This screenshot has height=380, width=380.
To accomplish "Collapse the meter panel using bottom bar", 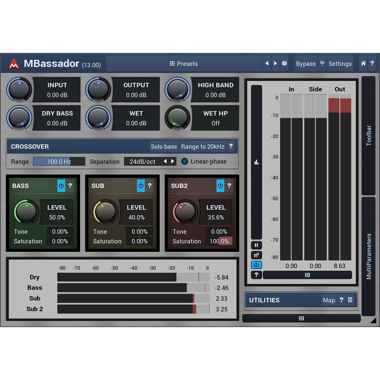I will [307, 275].
